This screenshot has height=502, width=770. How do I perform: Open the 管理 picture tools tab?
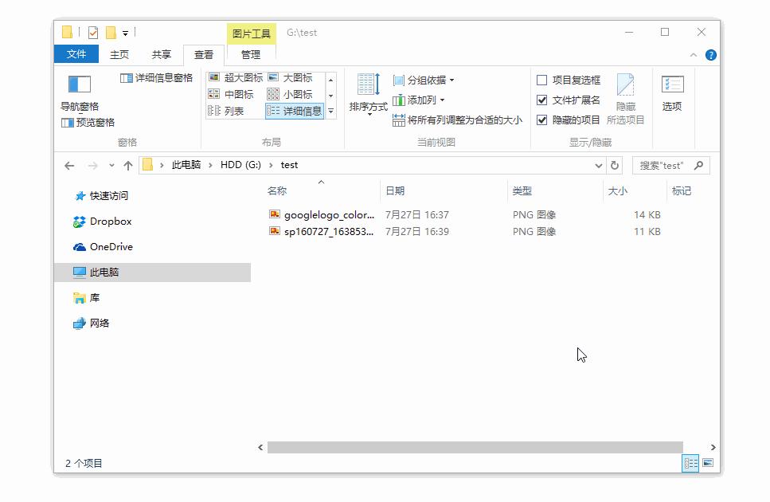[251, 55]
